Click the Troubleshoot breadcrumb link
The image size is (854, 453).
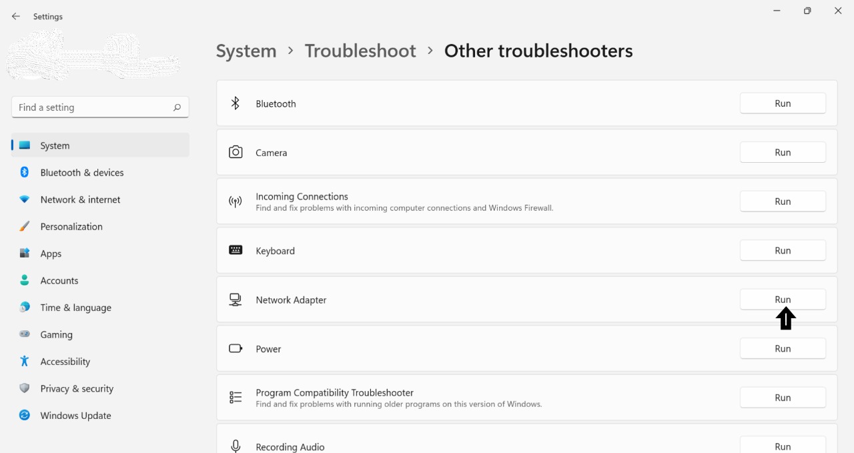[x=360, y=51]
